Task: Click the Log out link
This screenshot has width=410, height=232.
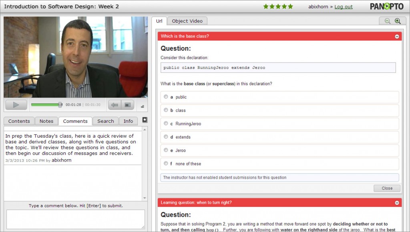Action: click(344, 7)
